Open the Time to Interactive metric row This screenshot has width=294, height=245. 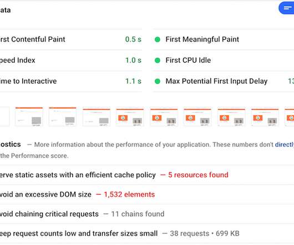click(71, 81)
